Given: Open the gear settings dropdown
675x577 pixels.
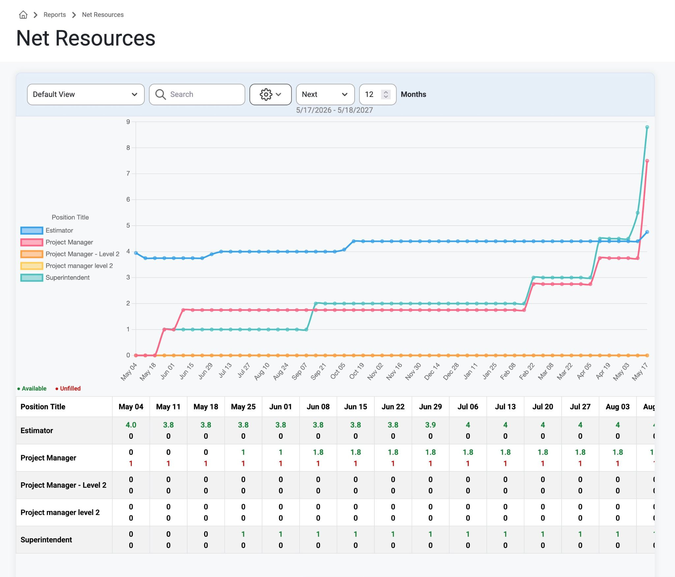Looking at the screenshot, I should [270, 94].
